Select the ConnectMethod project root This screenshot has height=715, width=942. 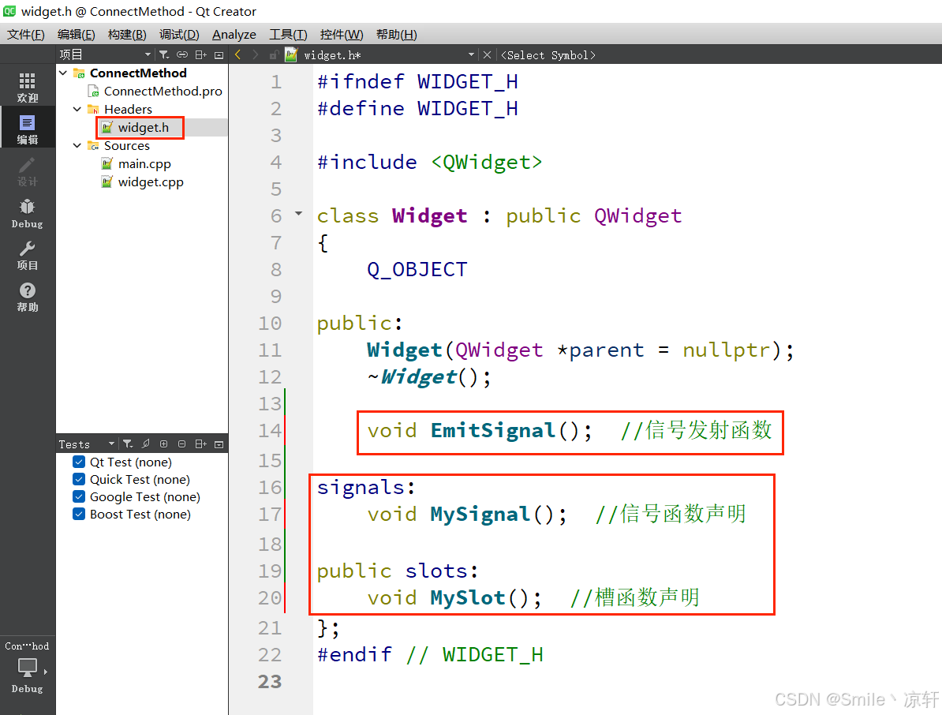(138, 73)
